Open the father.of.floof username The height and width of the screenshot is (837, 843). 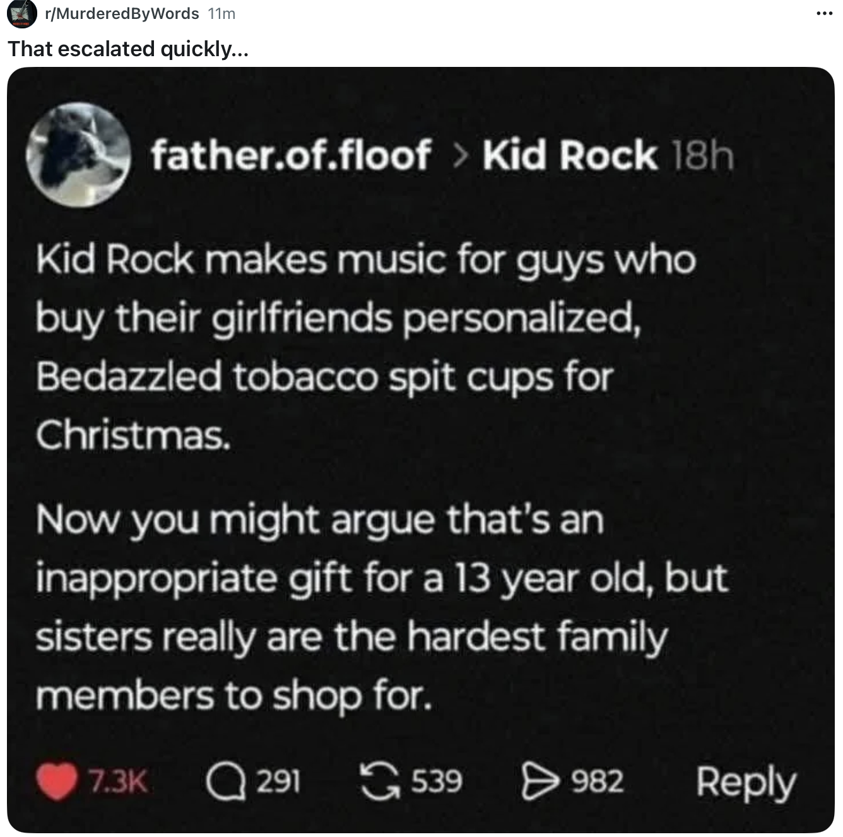pos(291,154)
